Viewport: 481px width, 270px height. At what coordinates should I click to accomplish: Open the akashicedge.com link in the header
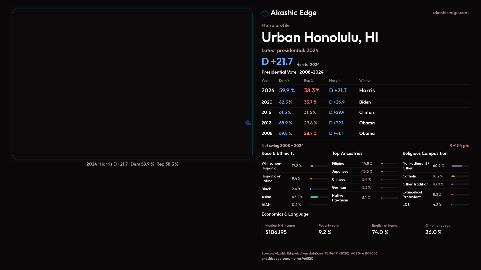[450, 12]
